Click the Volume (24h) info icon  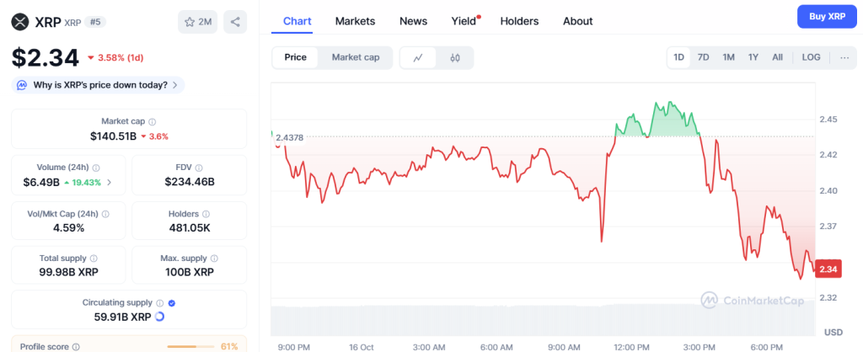point(96,168)
